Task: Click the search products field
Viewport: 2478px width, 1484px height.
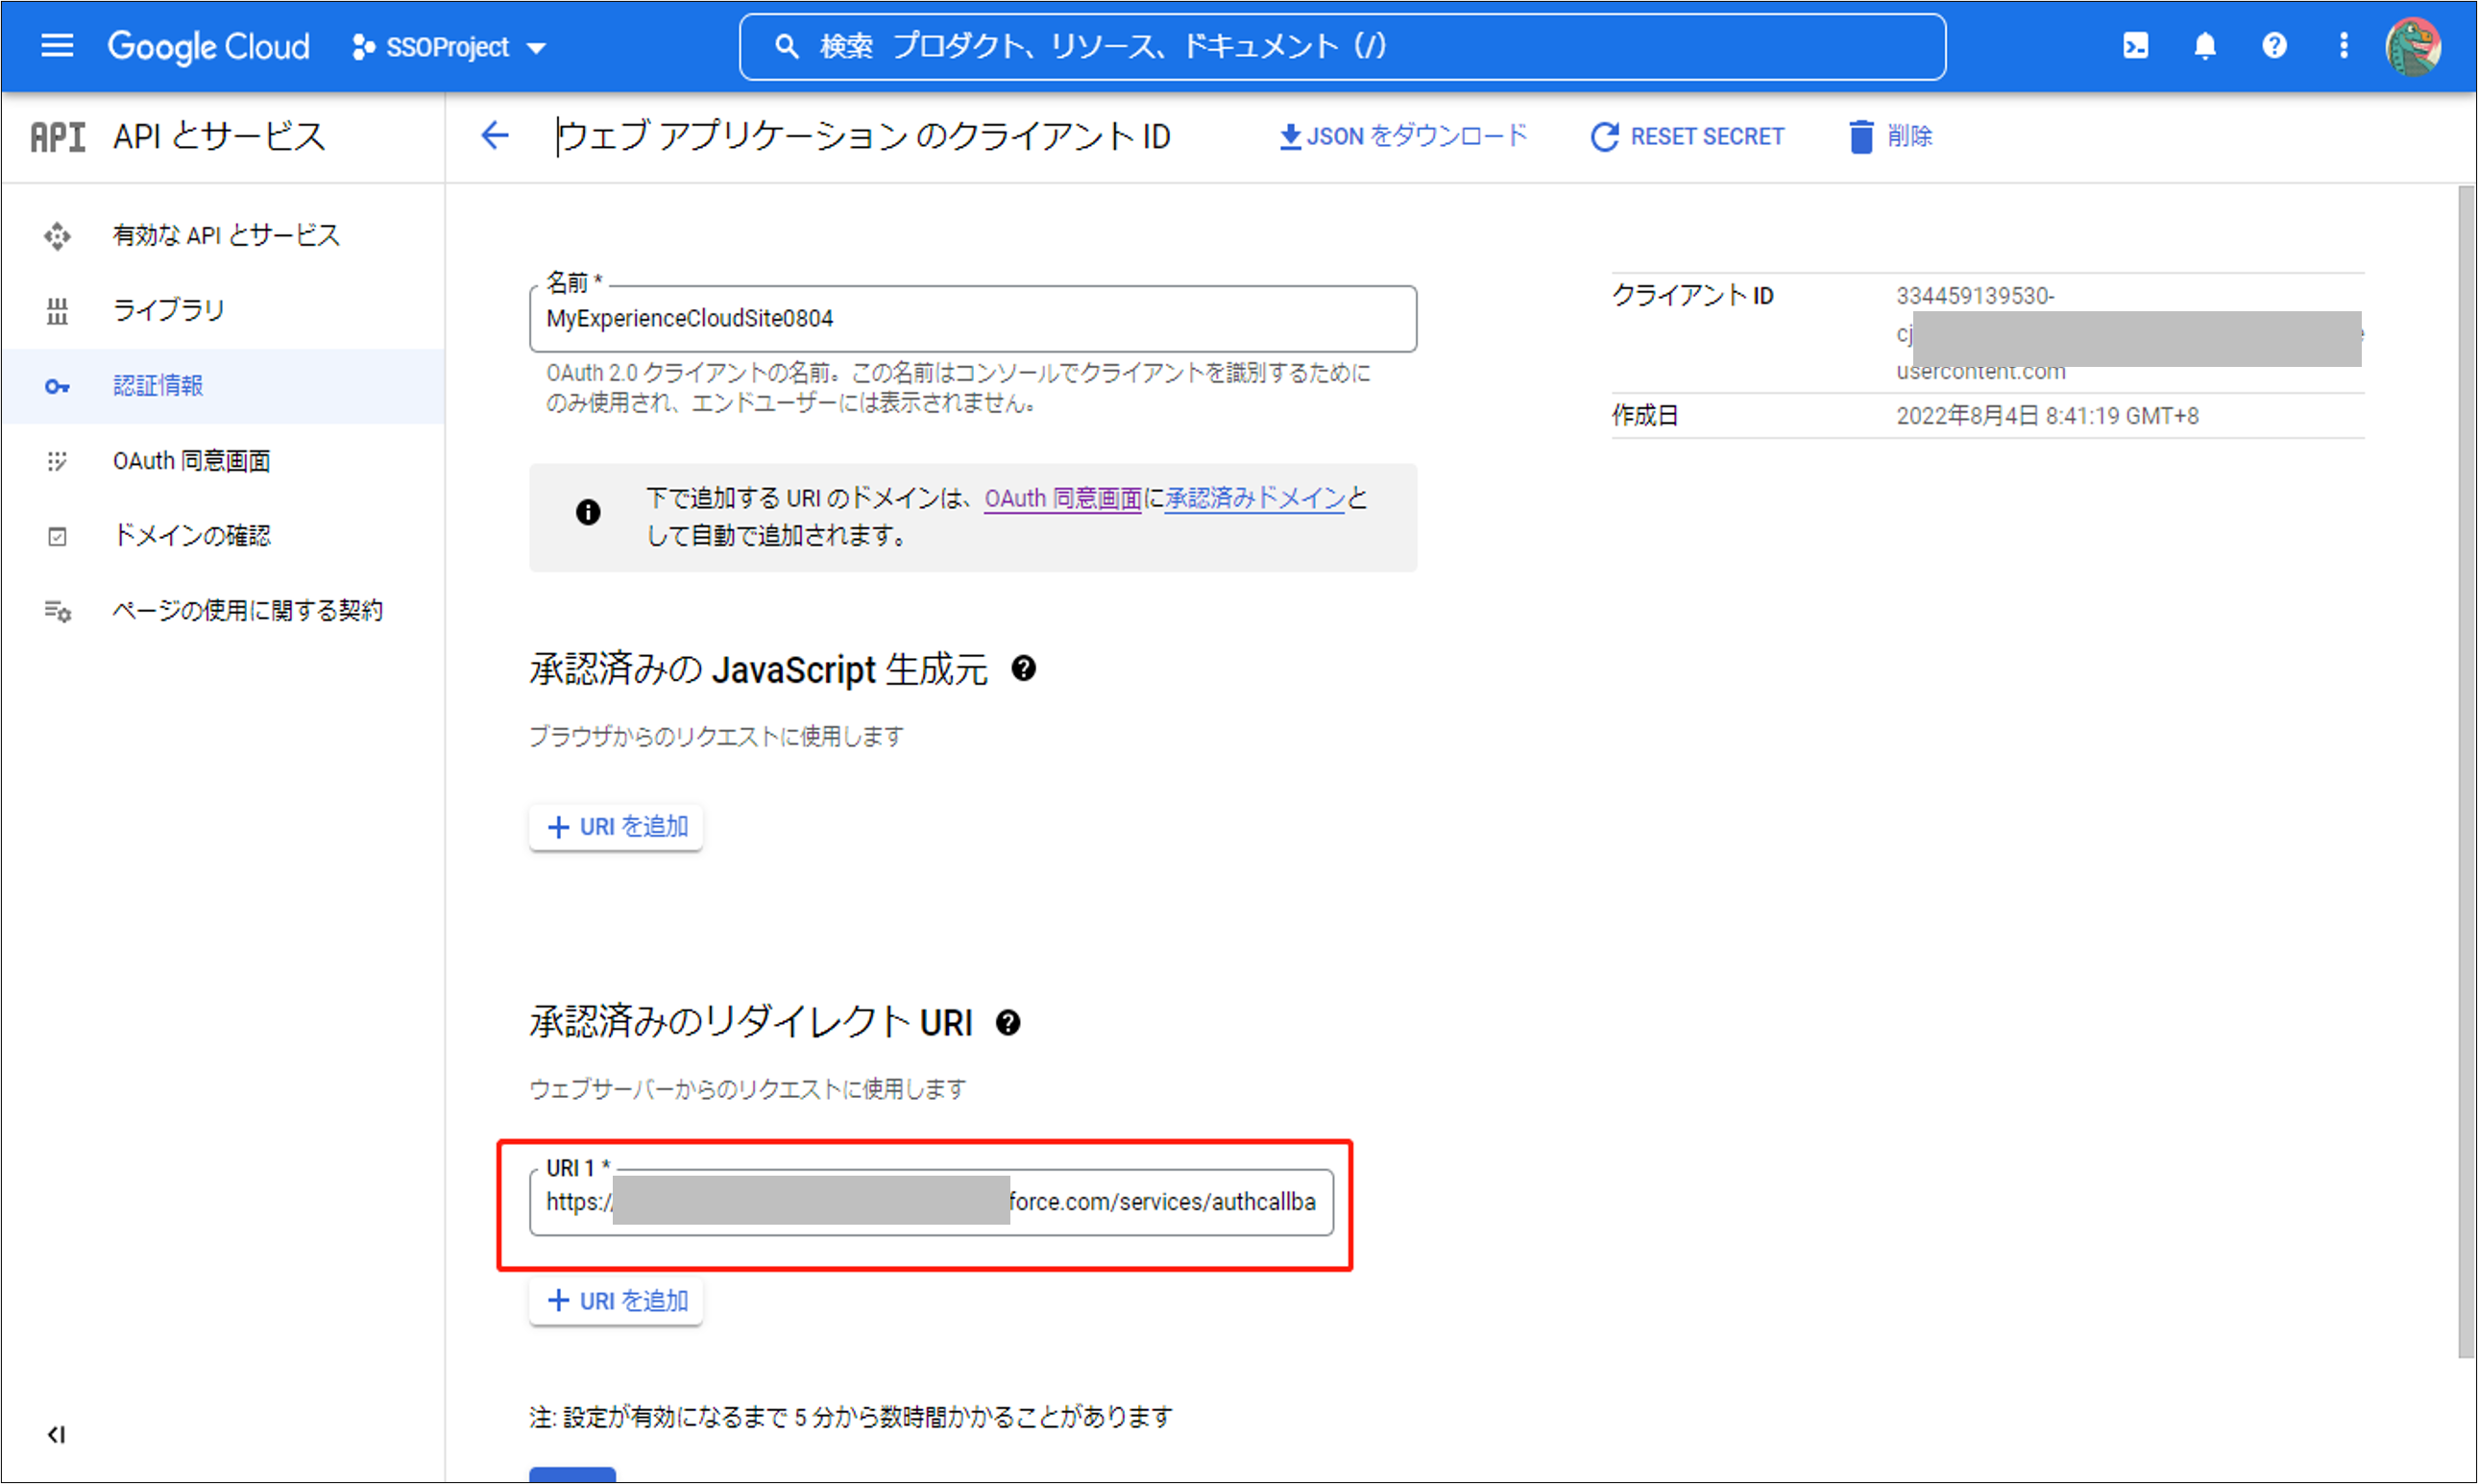Action: click(1340, 46)
